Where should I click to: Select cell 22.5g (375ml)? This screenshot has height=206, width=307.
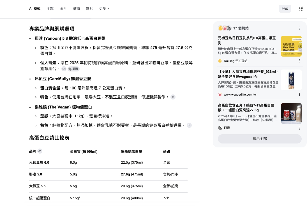132,163
